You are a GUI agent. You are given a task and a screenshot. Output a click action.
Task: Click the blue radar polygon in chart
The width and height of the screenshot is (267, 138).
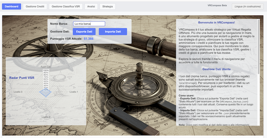46,92
